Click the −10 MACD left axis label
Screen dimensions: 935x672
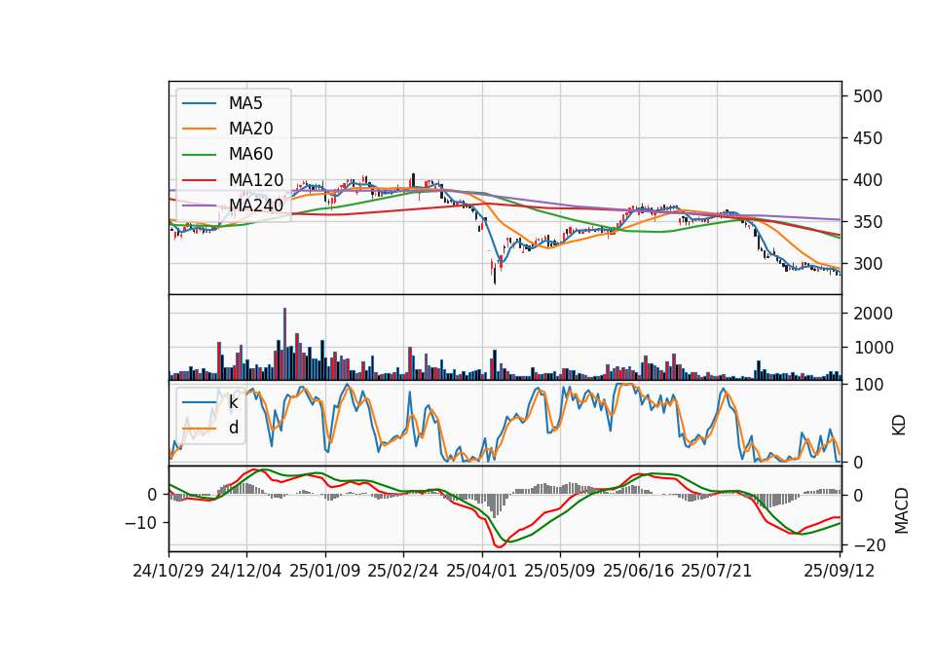pyautogui.click(x=141, y=523)
